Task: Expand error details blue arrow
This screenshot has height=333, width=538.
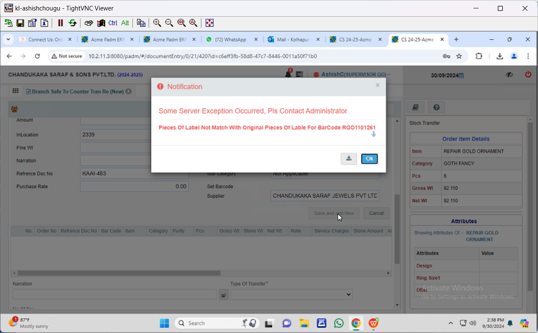Action: click(x=373, y=135)
